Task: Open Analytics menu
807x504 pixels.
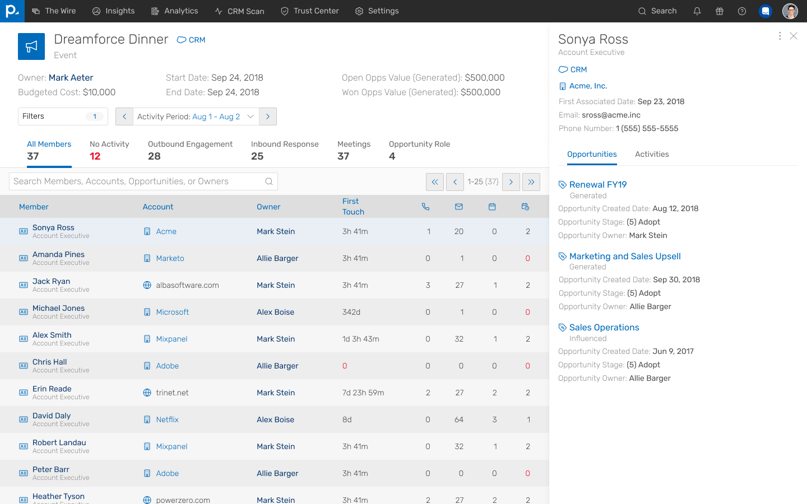Action: tap(174, 11)
